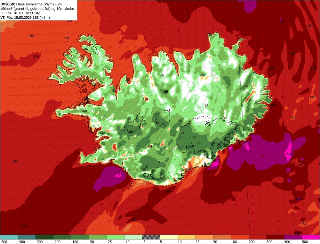Image resolution: width=320 pixels, height=244 pixels.
Task: Click the '-97' value near the central glacier
Action: click(157, 122)
